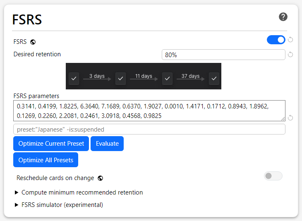Open the FSRS help question mark icon

283,17
